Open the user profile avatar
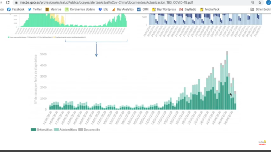271x152 pixels. coord(268,2)
